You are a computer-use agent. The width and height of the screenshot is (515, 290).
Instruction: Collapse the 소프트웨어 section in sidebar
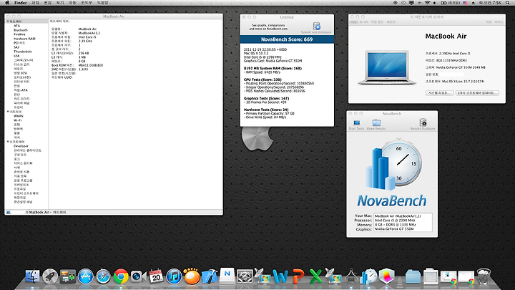tap(8, 142)
